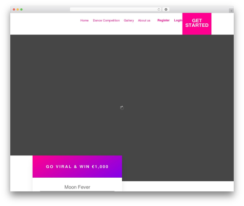Click the round icon right of address bar

click(x=166, y=9)
